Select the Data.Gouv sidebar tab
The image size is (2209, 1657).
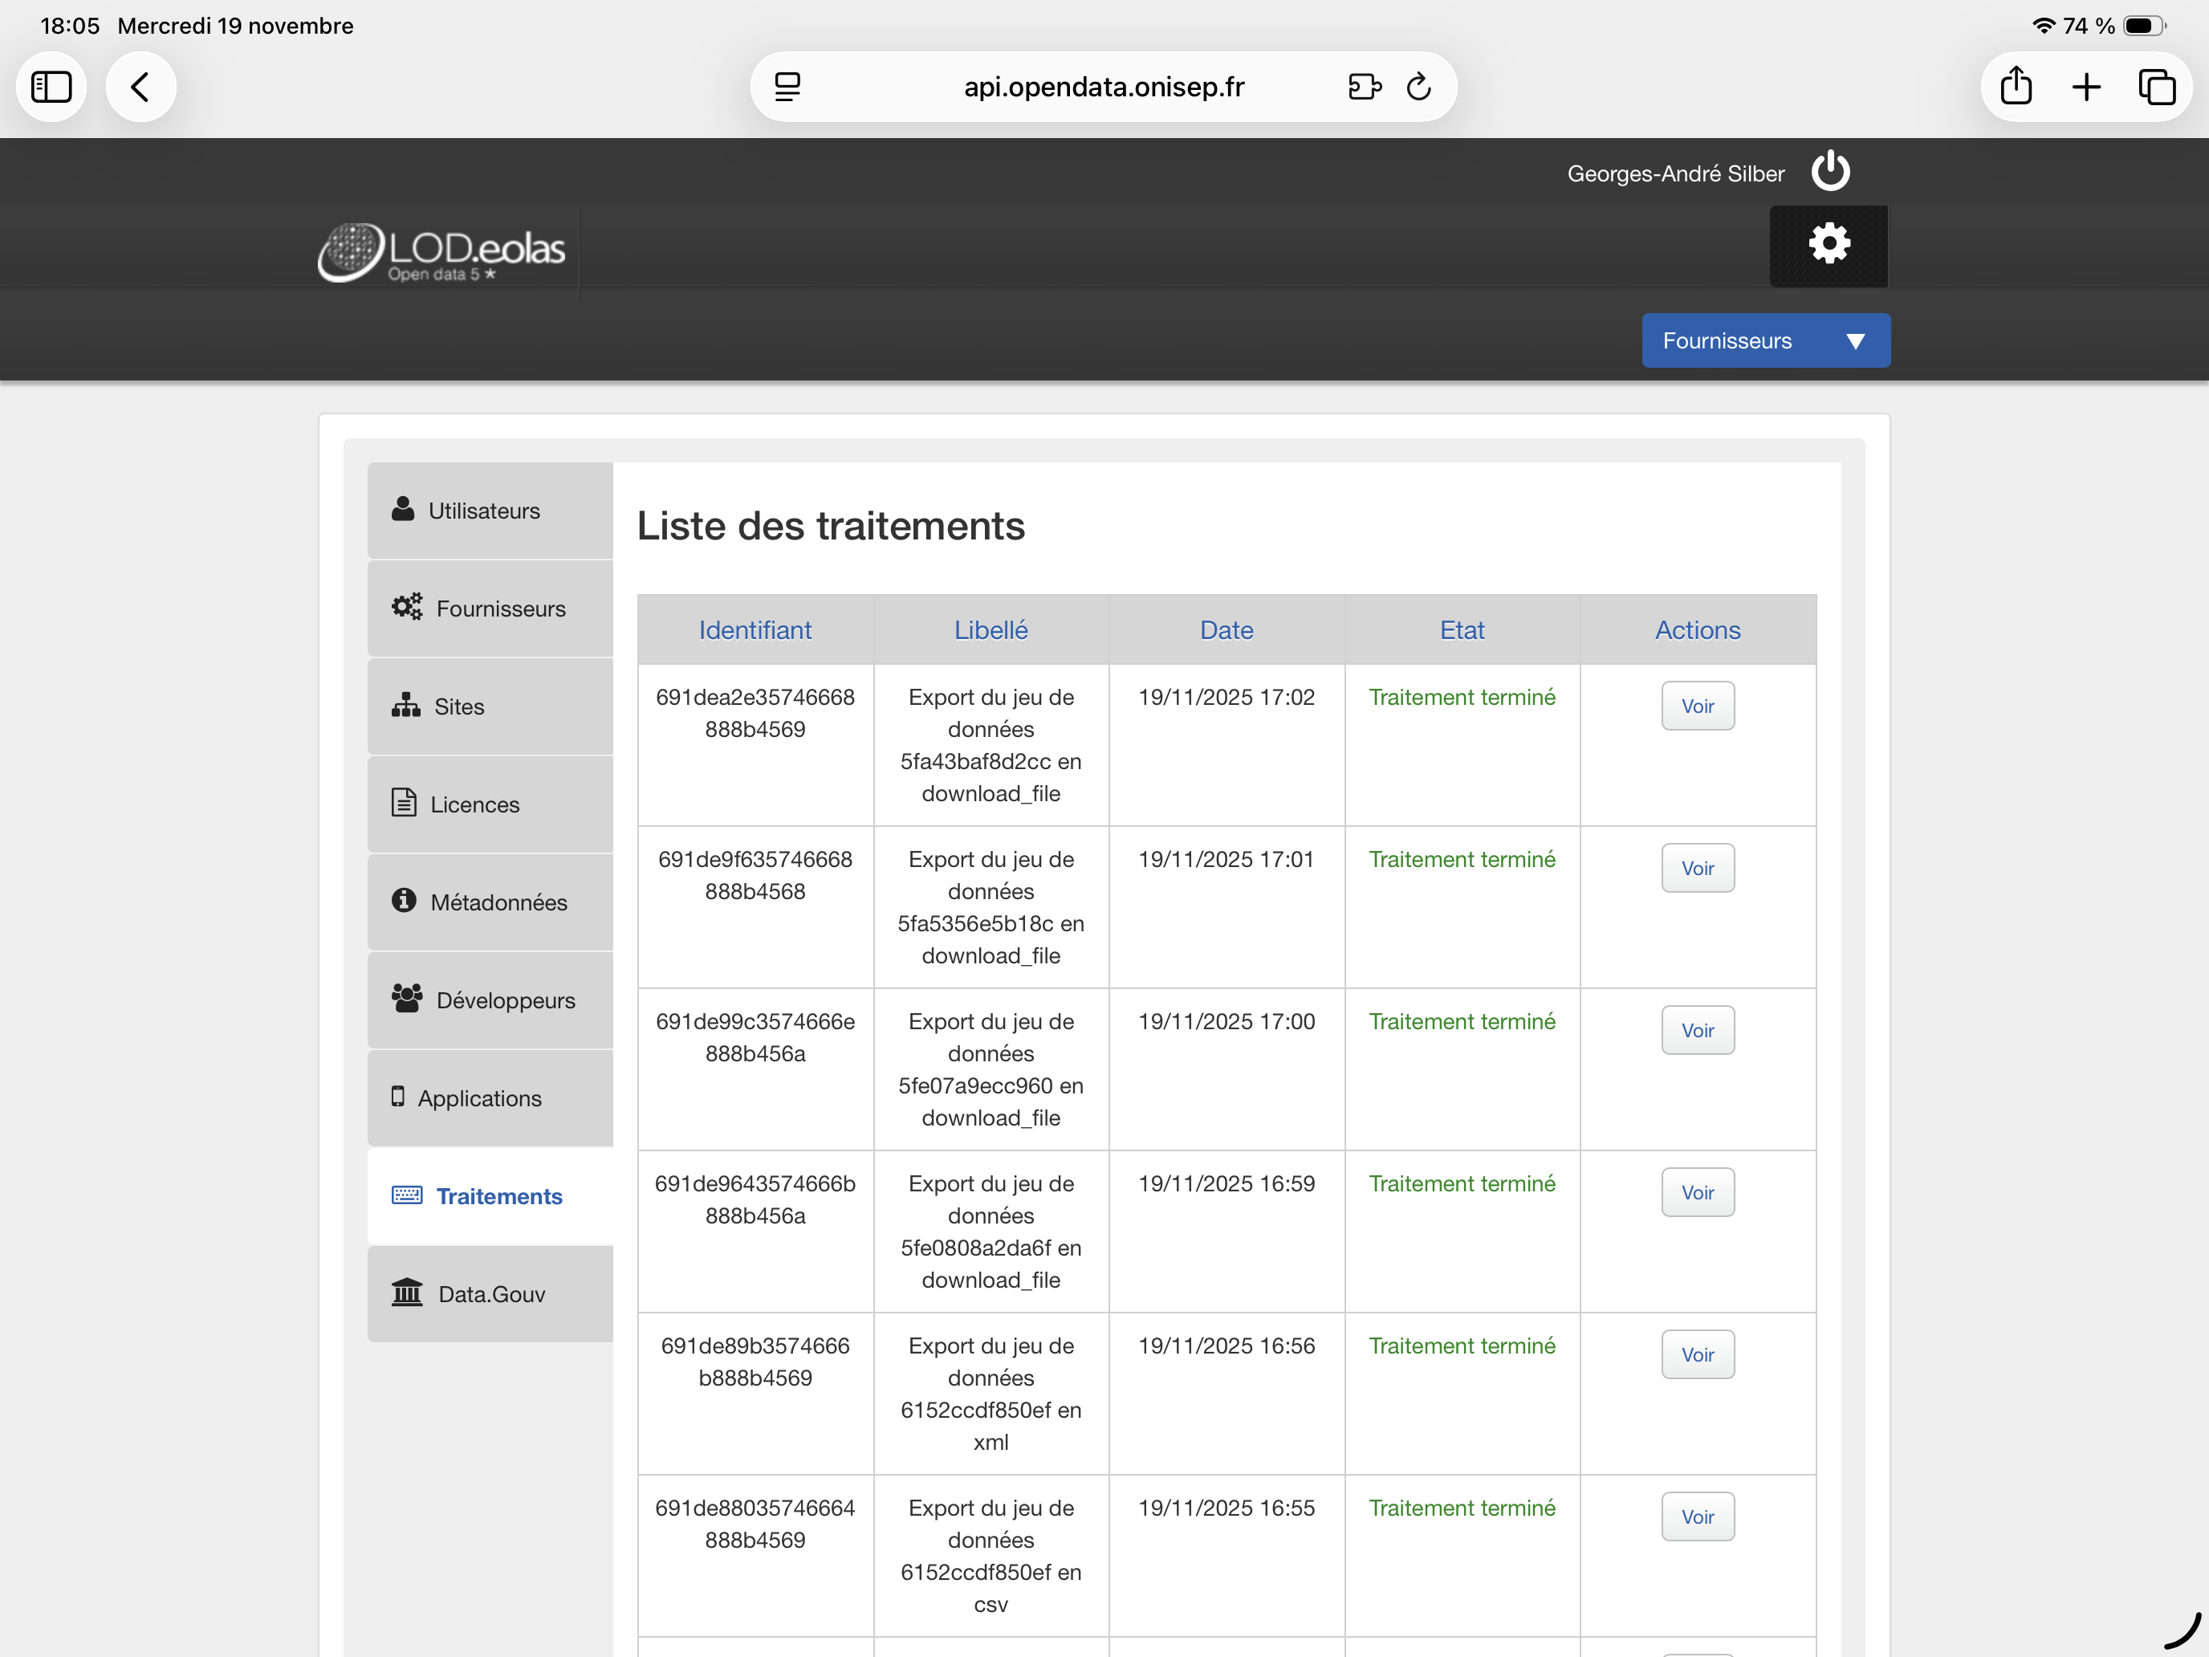pos(490,1293)
